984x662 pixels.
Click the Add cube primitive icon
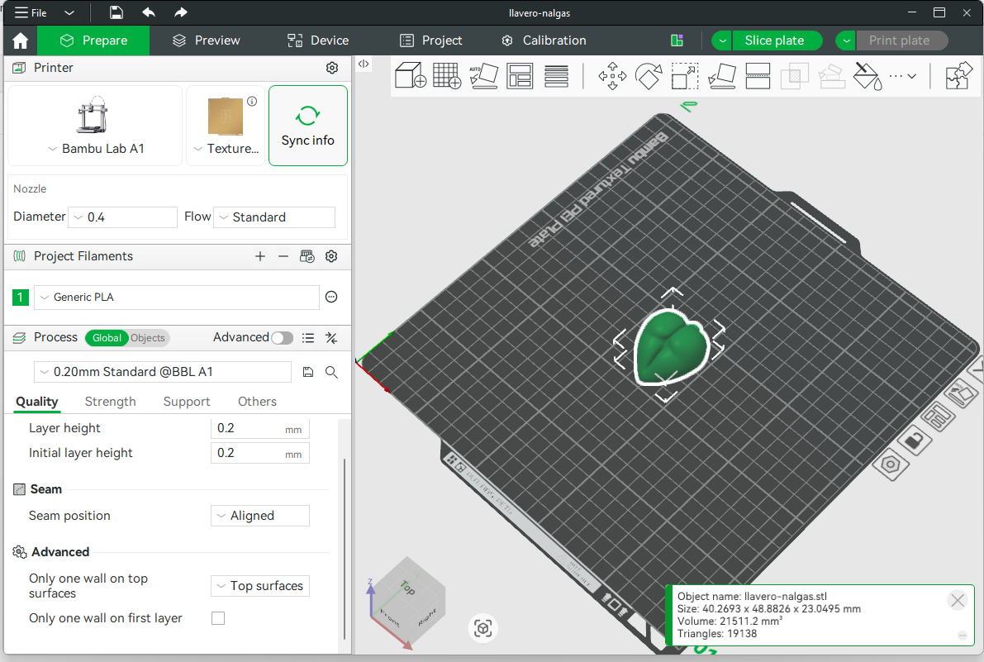pos(411,76)
